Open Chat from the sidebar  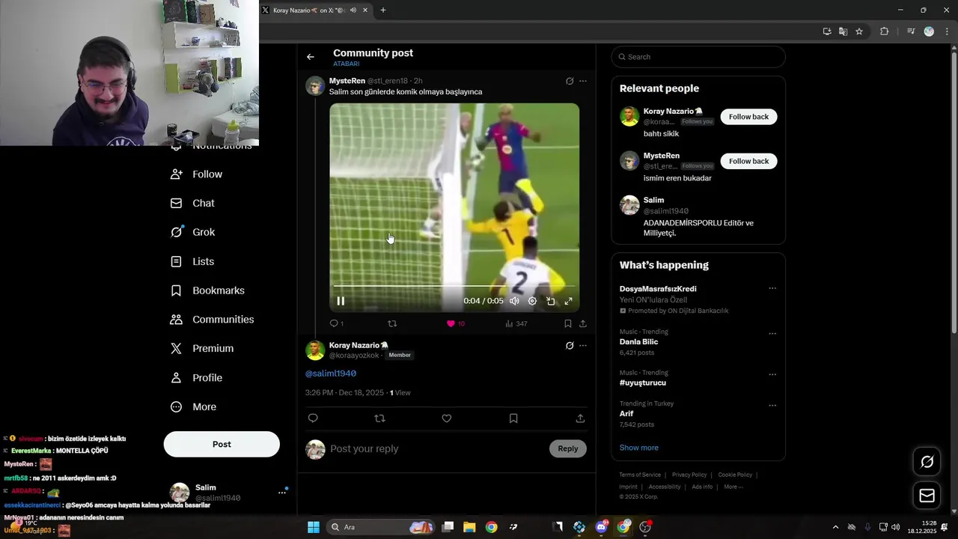[x=192, y=203]
